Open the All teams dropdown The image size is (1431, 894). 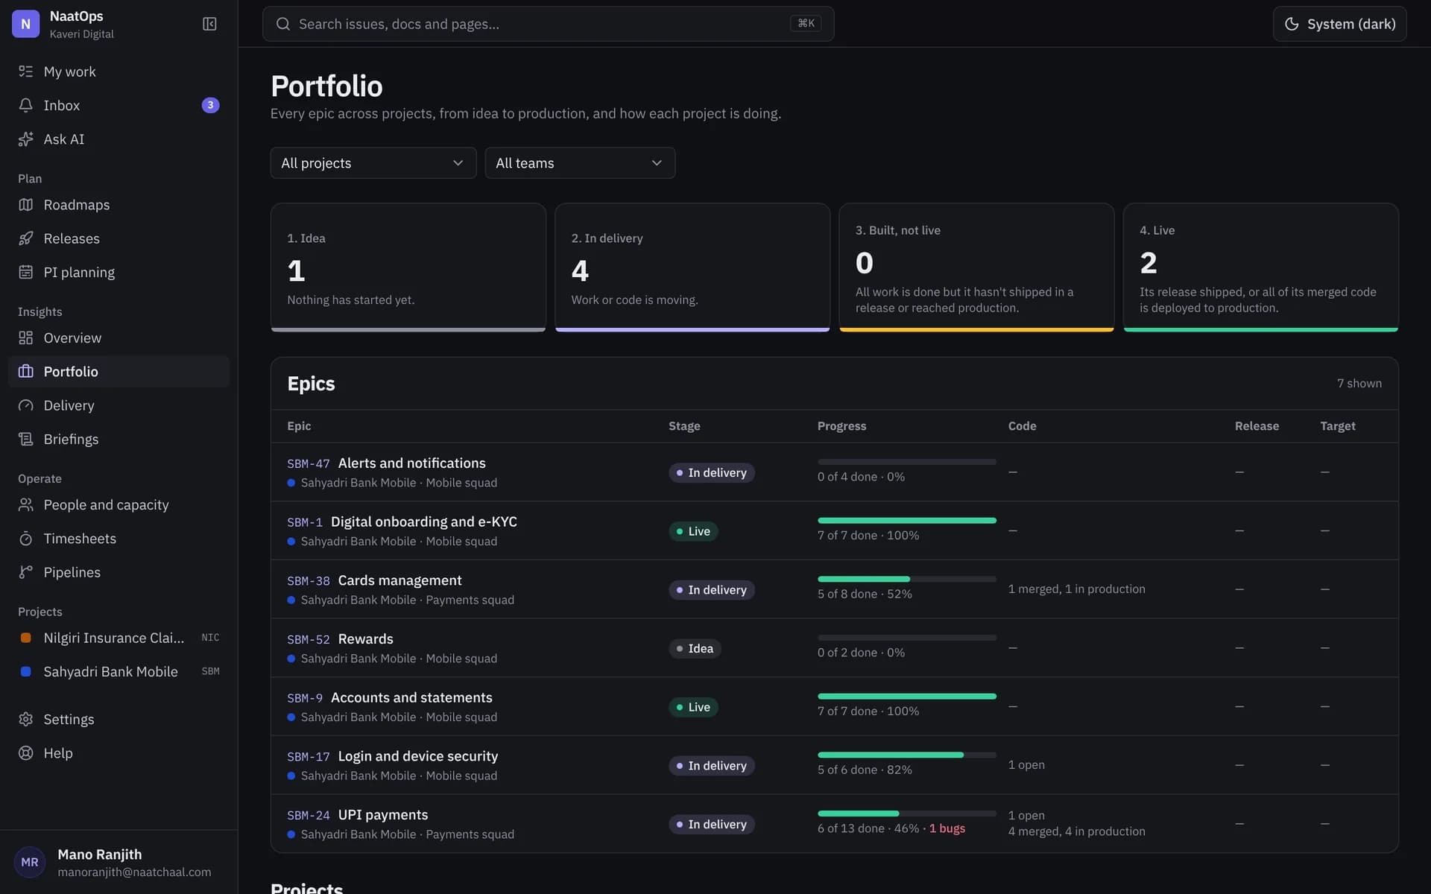[x=580, y=163]
